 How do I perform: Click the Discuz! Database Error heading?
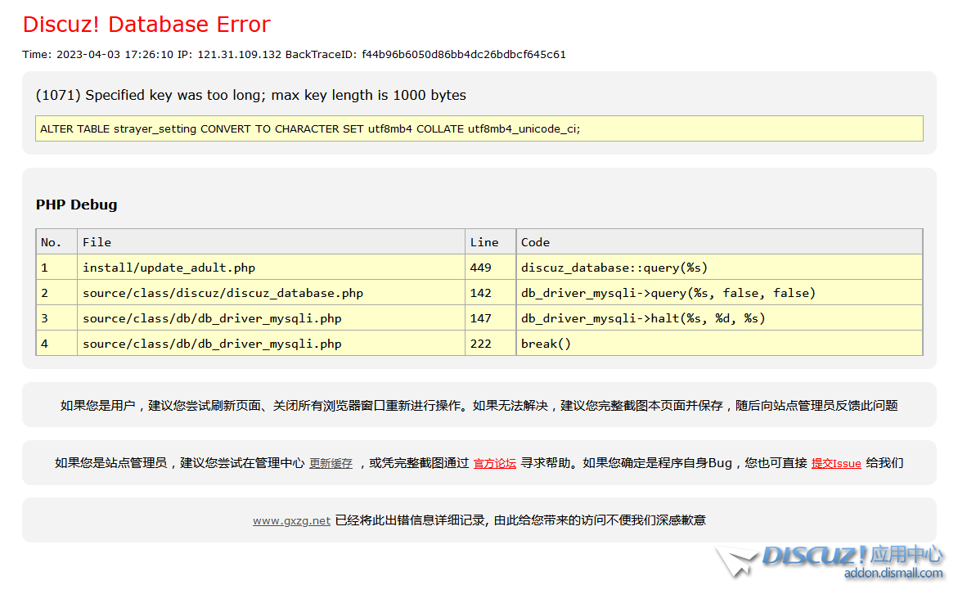(x=146, y=24)
